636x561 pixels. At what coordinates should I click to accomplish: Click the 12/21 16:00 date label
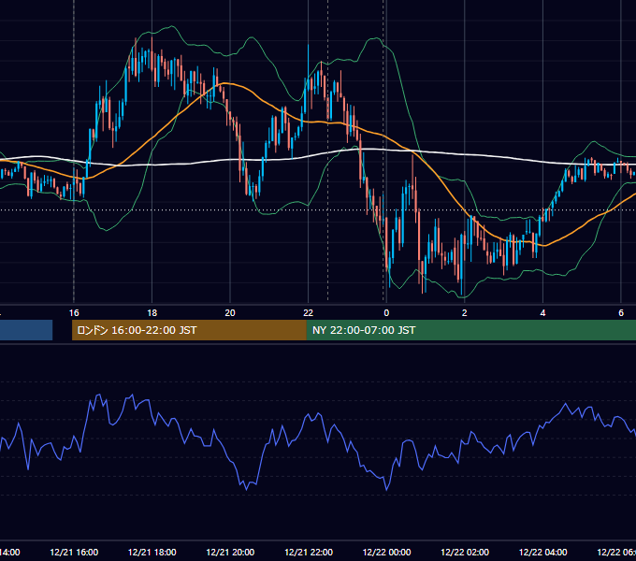coord(74,552)
